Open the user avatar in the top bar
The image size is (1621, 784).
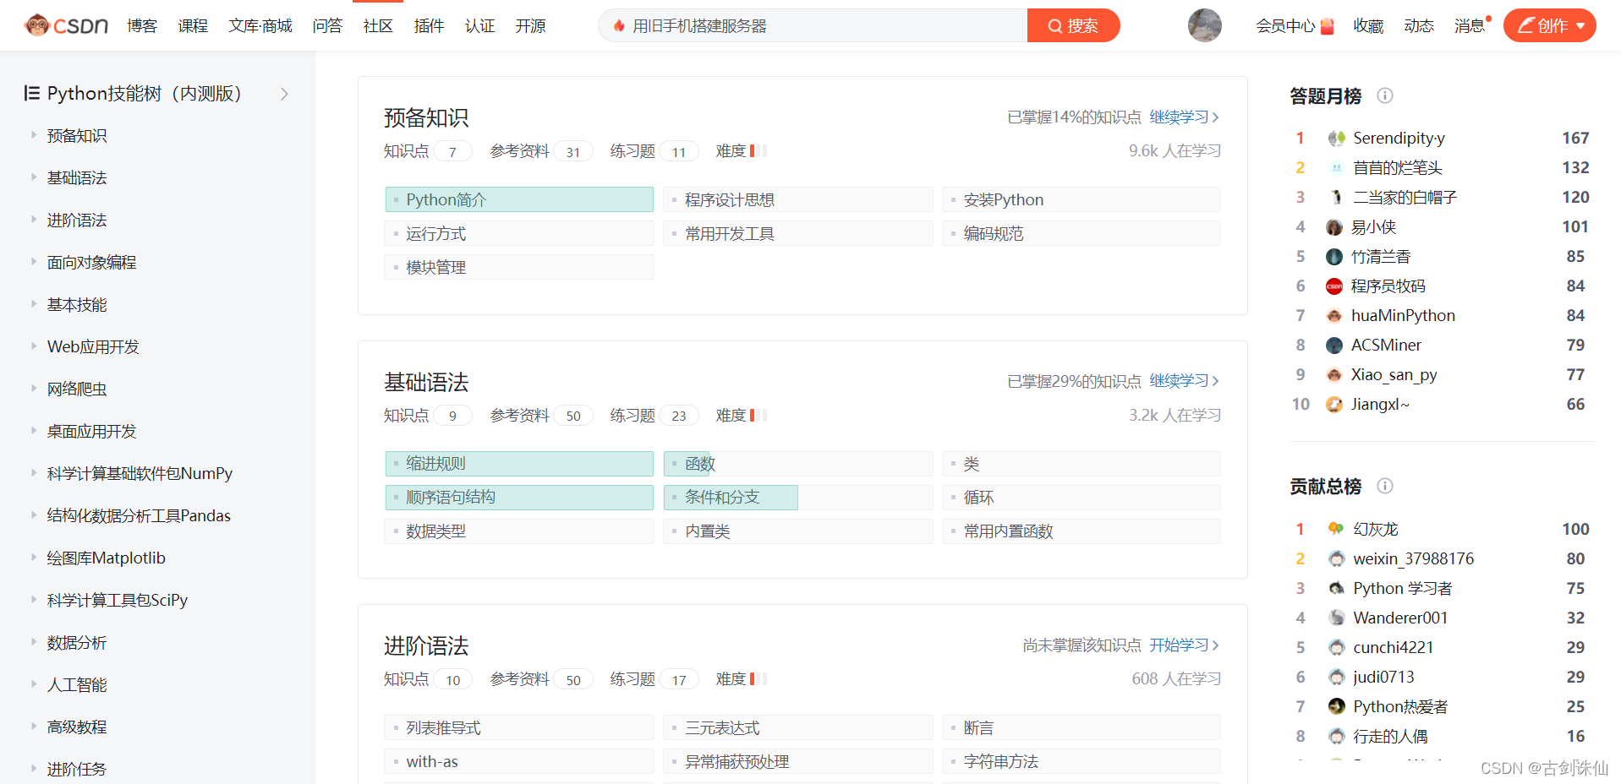coord(1204,25)
